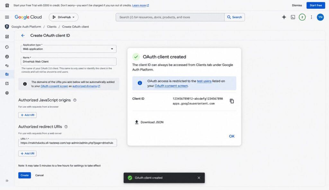Dismiss the free trial banner
329x190 pixels.
(x=297, y=5)
